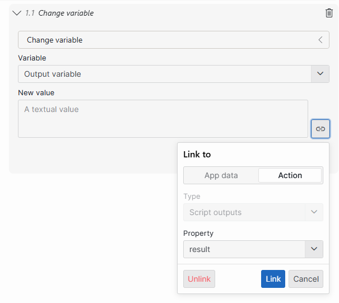Switch to the App data tab

tap(221, 175)
